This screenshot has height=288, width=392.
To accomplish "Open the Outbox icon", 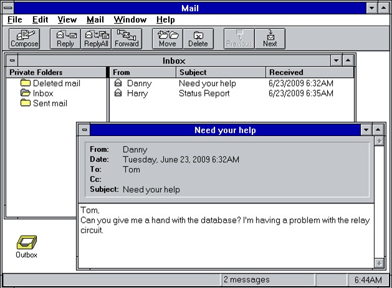I will [27, 246].
